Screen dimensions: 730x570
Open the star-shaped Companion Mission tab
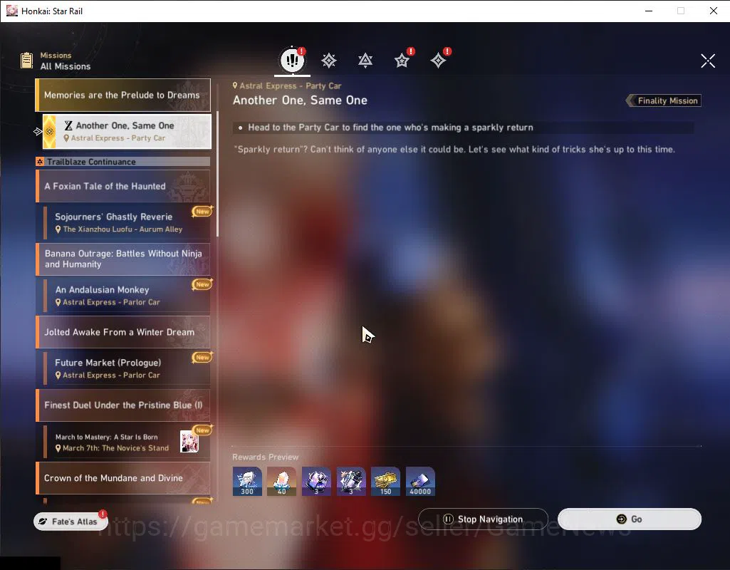[402, 61]
